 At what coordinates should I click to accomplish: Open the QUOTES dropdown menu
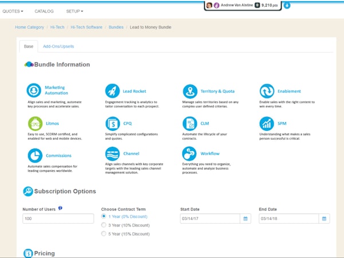click(13, 11)
